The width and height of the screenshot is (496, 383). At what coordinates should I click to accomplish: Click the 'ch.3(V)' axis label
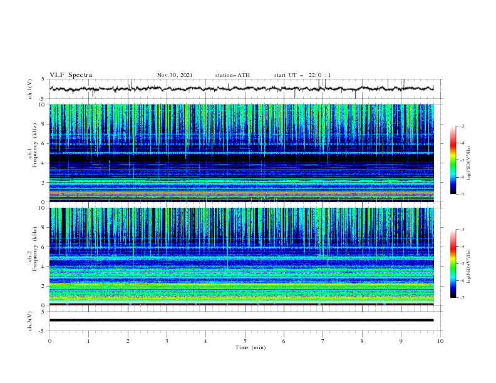click(x=30, y=321)
